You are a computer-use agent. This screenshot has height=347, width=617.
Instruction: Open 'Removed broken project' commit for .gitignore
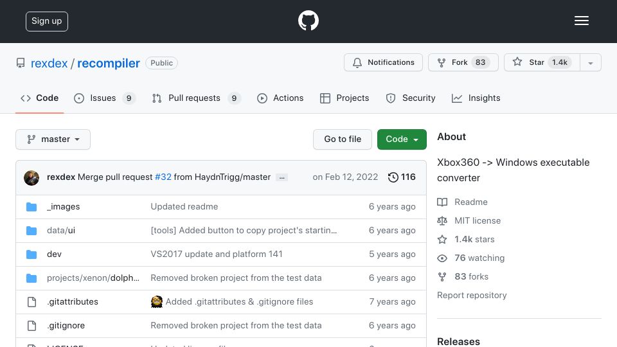tap(236, 325)
